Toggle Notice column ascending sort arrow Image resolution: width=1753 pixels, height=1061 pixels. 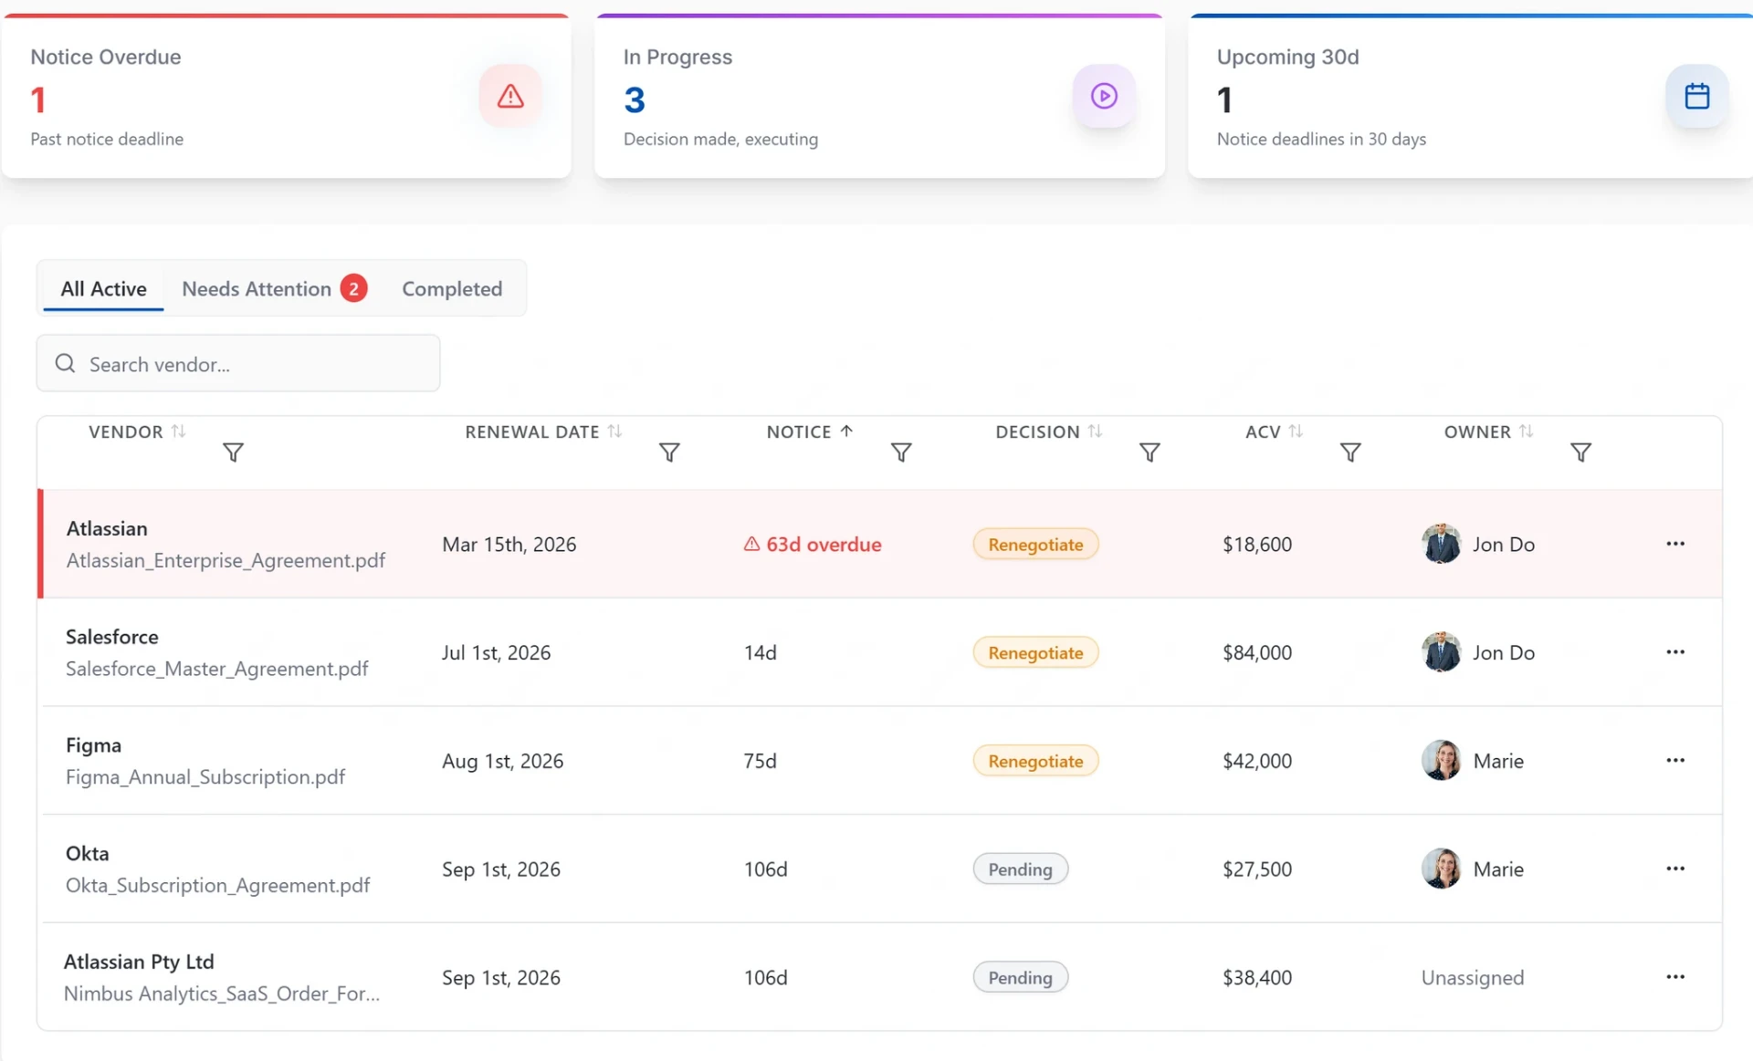pyautogui.click(x=846, y=432)
